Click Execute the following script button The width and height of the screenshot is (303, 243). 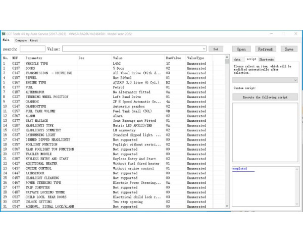pos(265,96)
